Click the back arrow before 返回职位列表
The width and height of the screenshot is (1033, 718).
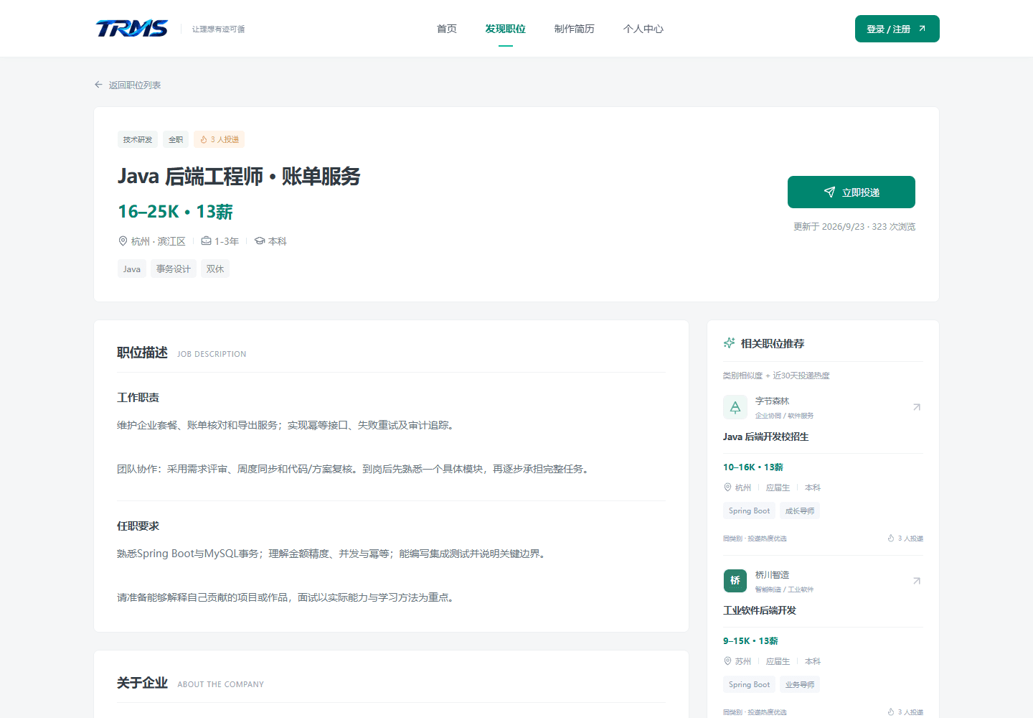click(x=98, y=85)
